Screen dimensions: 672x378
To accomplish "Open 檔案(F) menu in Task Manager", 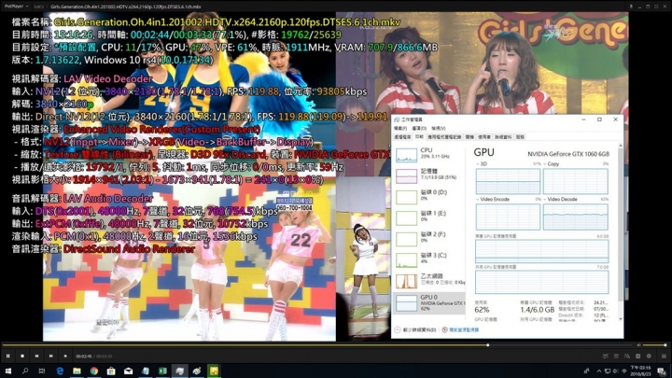I will point(400,128).
